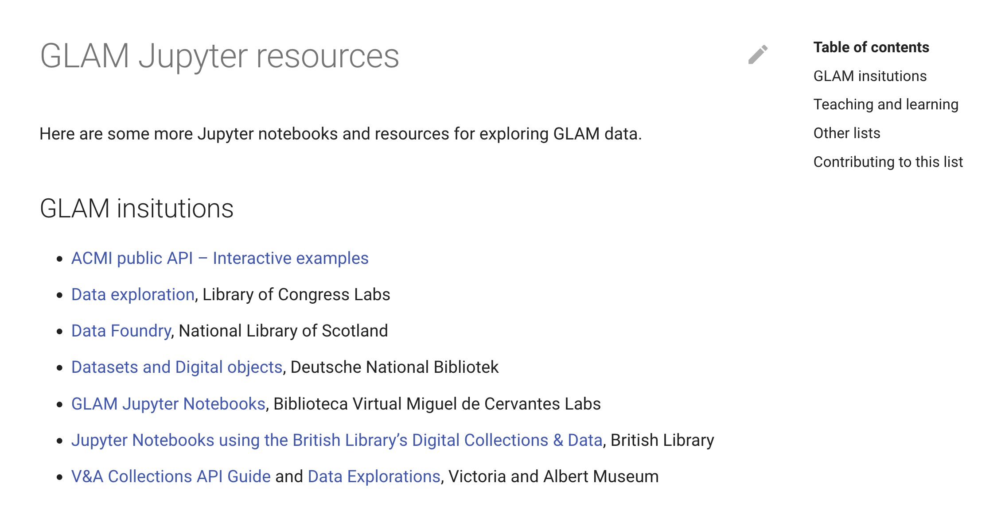Viewport: 1005px width, 526px height.
Task: Open ACMI public API Interactive examples link
Action: (220, 258)
